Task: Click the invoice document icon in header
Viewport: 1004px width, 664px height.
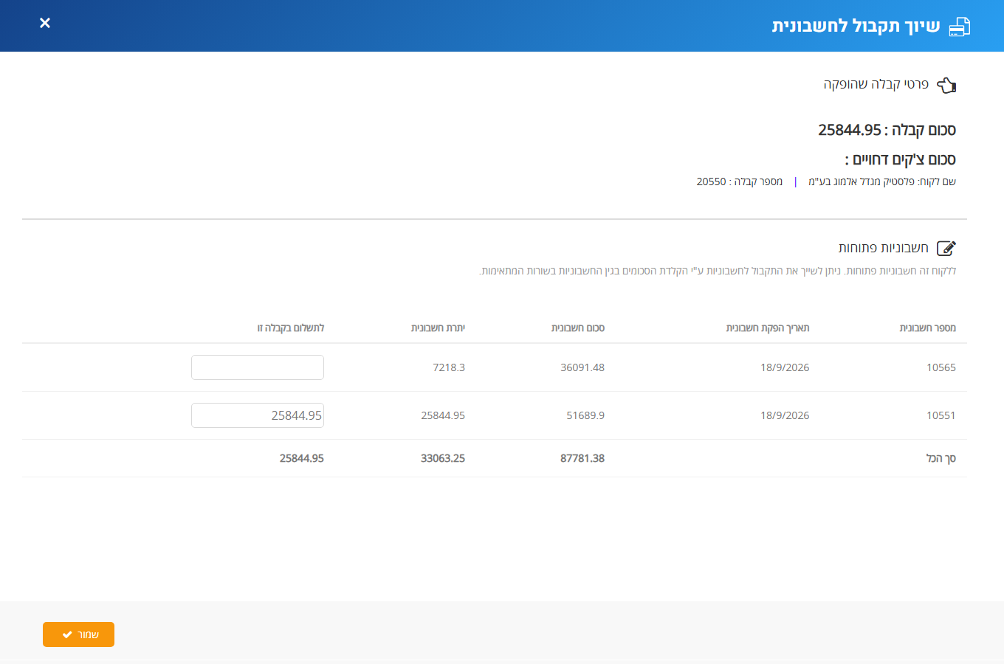Action: pos(959,27)
